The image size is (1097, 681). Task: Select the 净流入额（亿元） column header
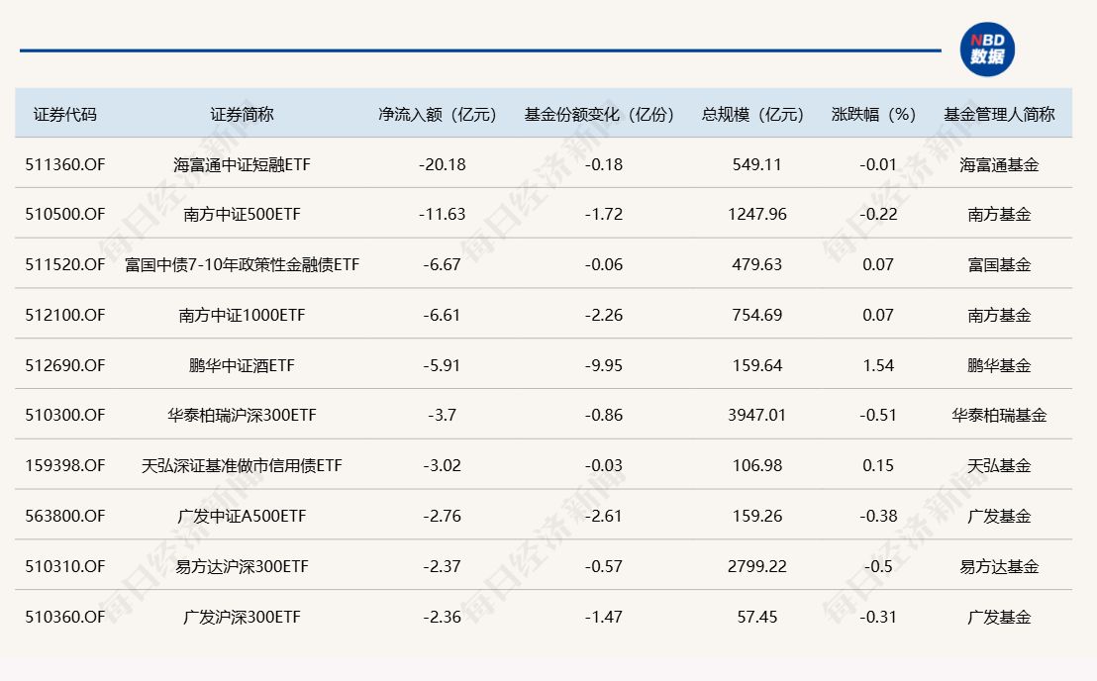(437, 114)
